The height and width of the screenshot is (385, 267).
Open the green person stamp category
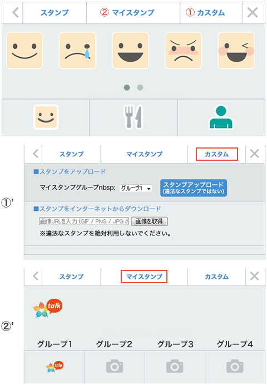(x=221, y=117)
